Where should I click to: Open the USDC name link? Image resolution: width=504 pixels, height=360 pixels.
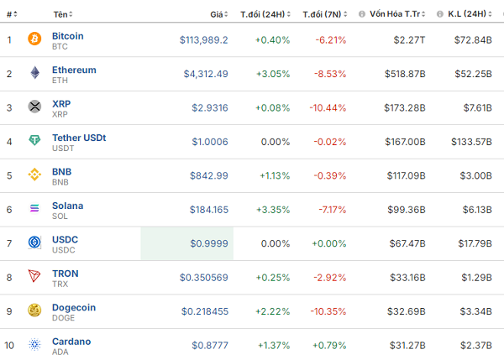(x=66, y=239)
